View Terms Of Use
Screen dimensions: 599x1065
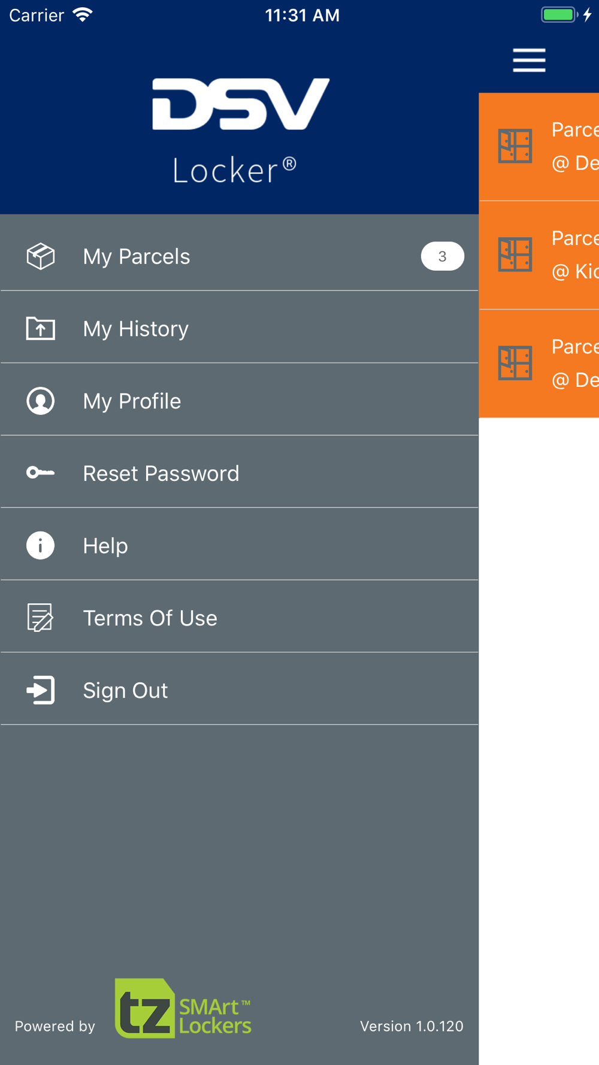click(x=240, y=618)
